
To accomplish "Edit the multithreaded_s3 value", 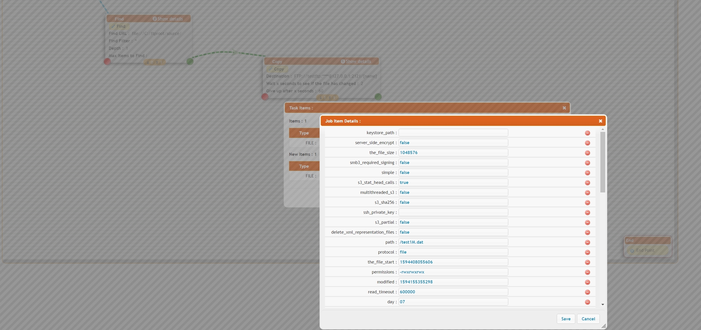I will pyautogui.click(x=453, y=192).
